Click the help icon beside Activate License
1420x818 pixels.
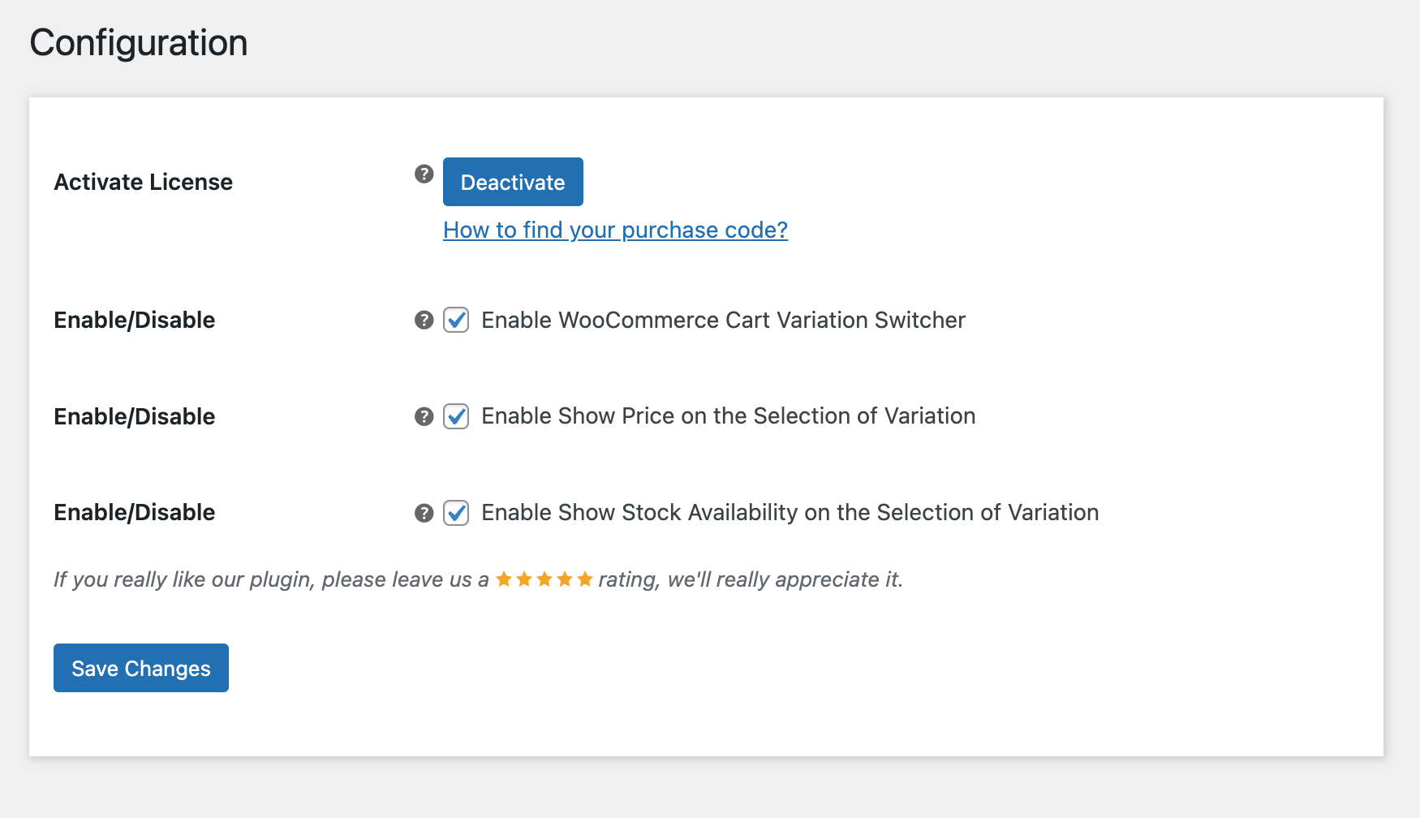424,174
